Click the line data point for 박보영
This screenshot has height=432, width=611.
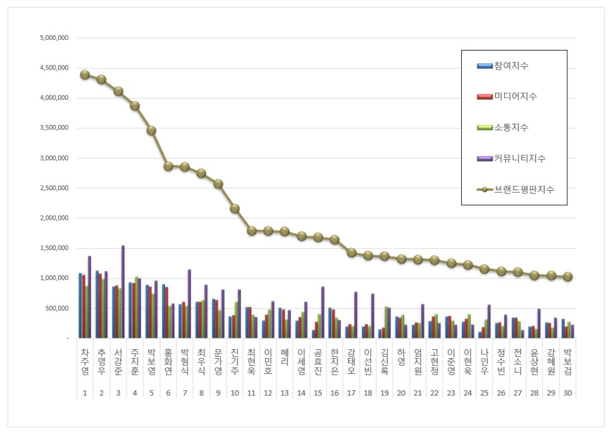coord(151,130)
